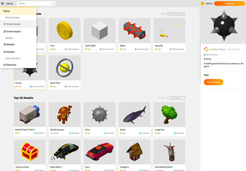The width and height of the screenshot is (246, 171).
Task: Select UI Elements menu entry
Action: tap(18, 65)
